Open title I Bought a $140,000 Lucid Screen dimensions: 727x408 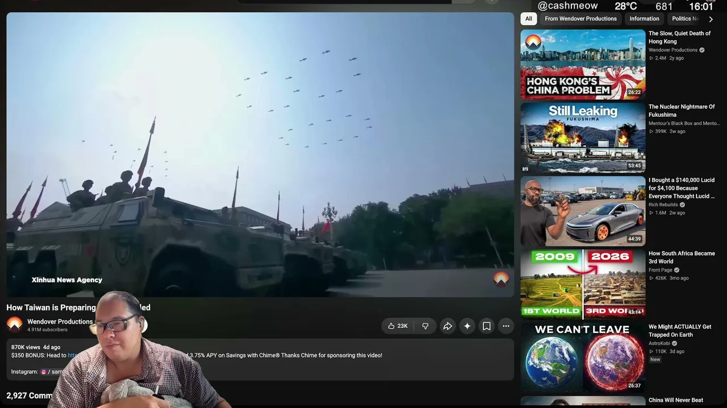682,188
